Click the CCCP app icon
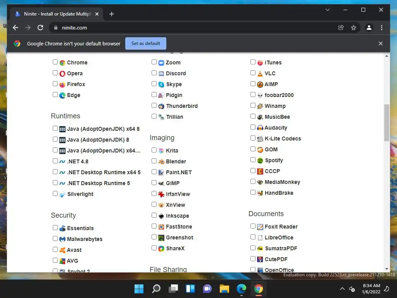This screenshot has height=298, width=397. coord(260,171)
